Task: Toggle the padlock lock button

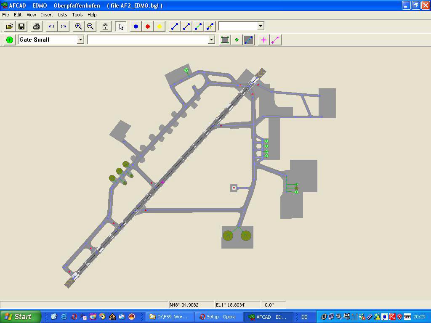Action: [105, 26]
